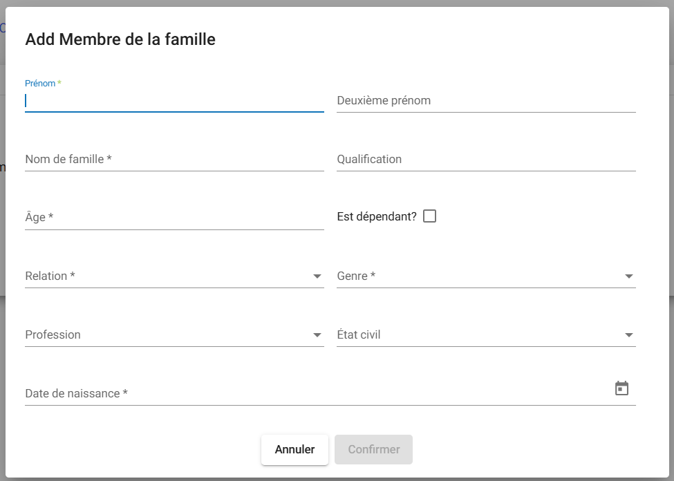The width and height of the screenshot is (674, 481).
Task: Click the Profession dropdown arrow
Action: point(317,335)
